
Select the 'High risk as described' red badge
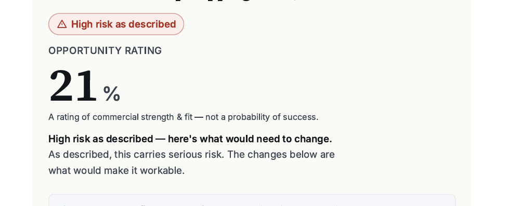pyautogui.click(x=116, y=24)
